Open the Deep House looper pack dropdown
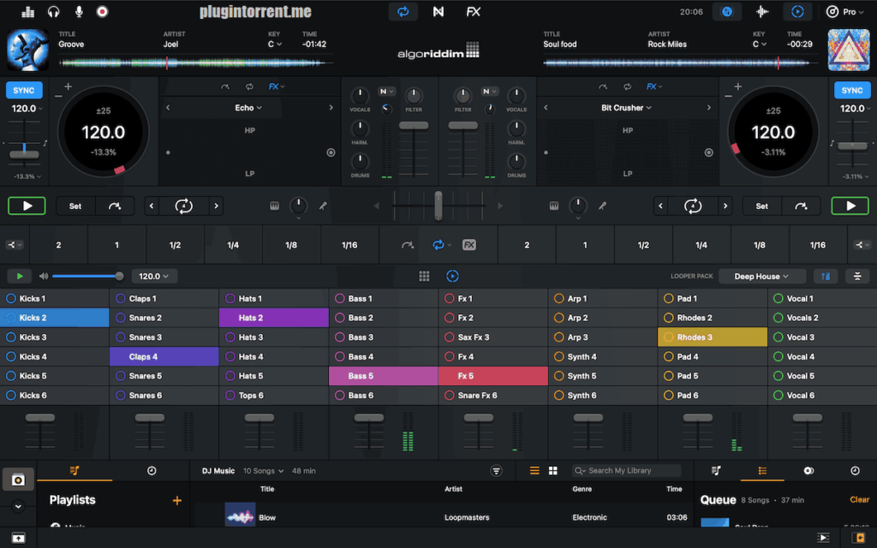This screenshot has width=877, height=548. tap(761, 277)
